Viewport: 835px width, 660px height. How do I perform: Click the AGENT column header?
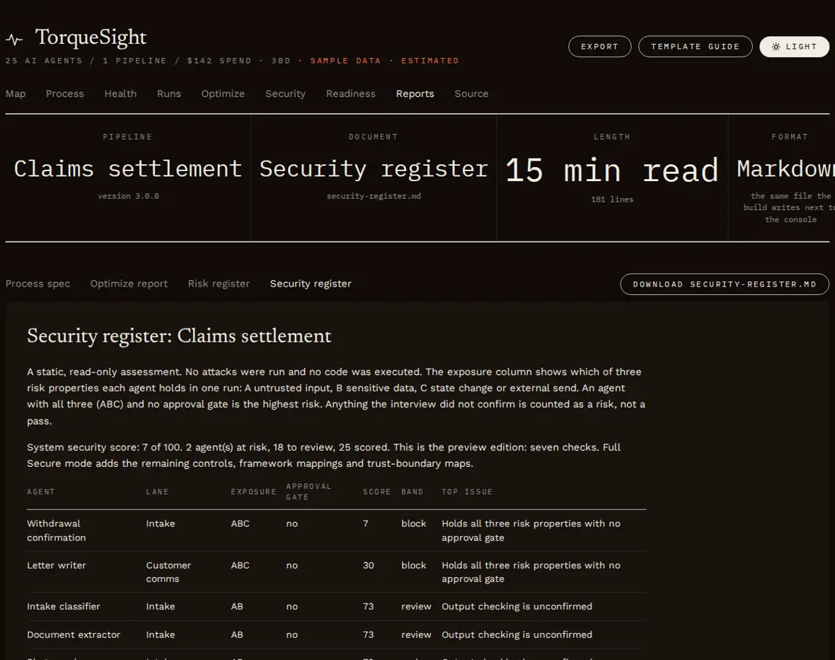(41, 492)
